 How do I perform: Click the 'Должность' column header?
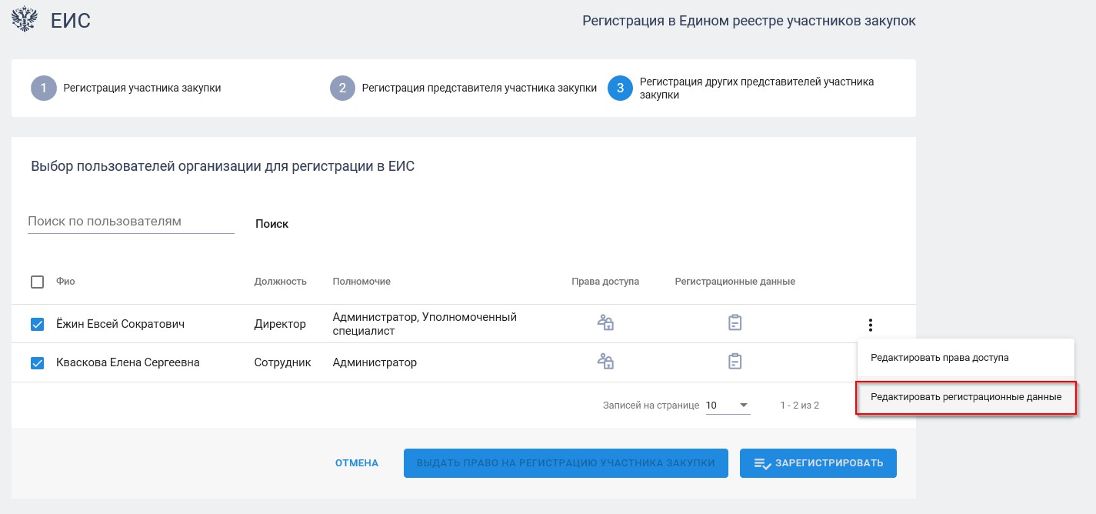pyautogui.click(x=281, y=282)
